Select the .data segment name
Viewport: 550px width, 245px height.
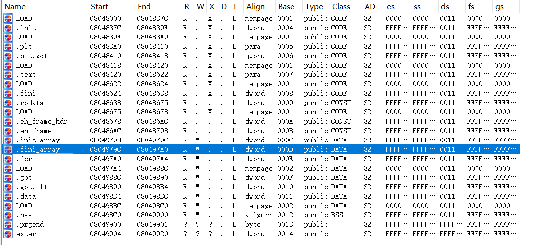pyautogui.click(x=26, y=197)
